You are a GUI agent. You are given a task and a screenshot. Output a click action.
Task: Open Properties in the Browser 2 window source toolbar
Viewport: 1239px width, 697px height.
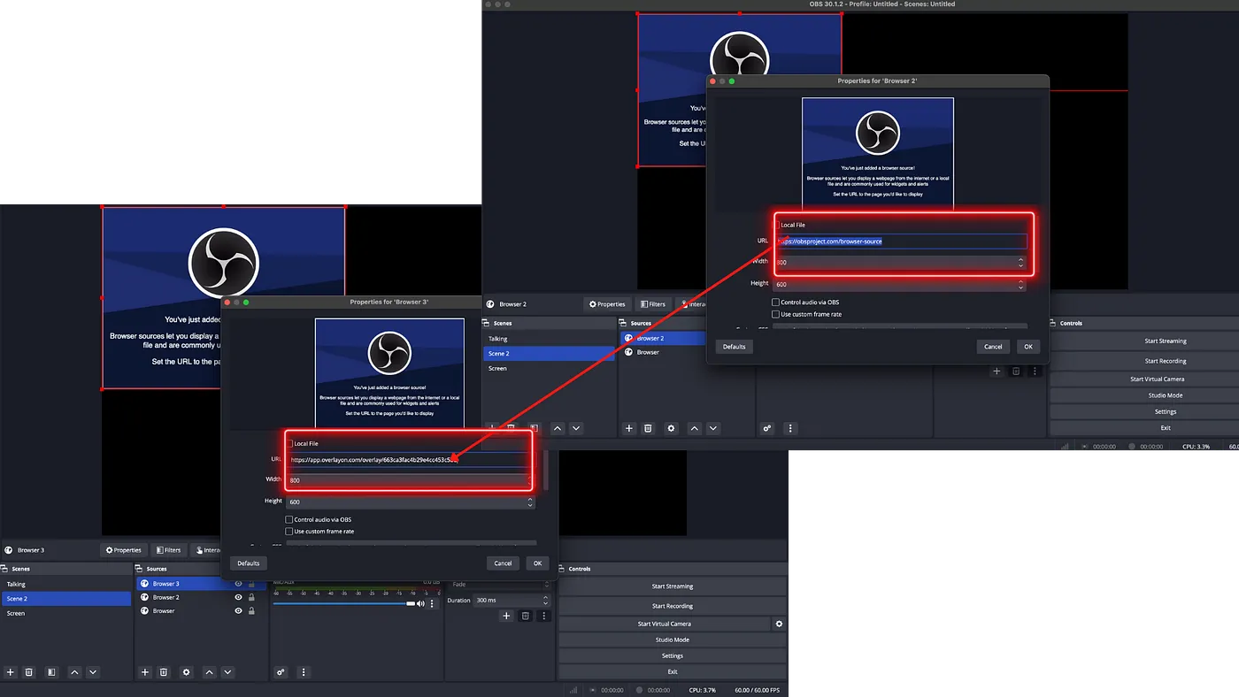(x=607, y=304)
